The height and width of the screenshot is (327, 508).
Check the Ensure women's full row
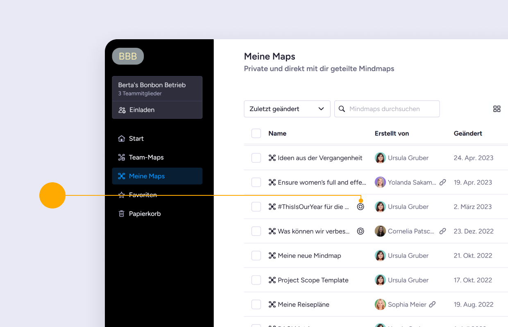point(256,182)
